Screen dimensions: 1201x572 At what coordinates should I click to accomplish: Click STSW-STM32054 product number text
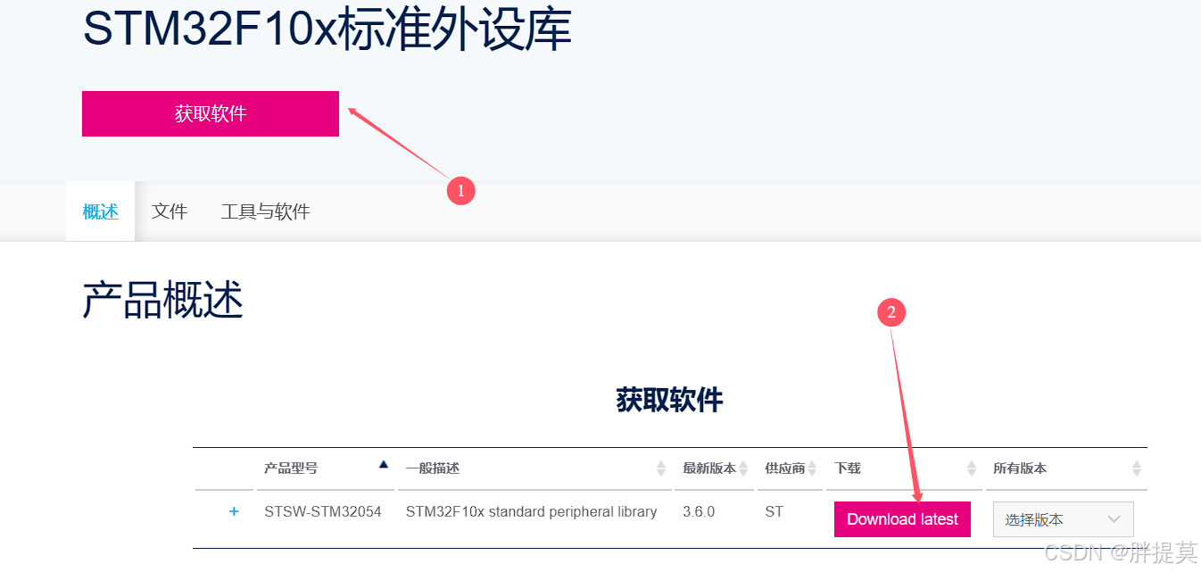click(323, 512)
